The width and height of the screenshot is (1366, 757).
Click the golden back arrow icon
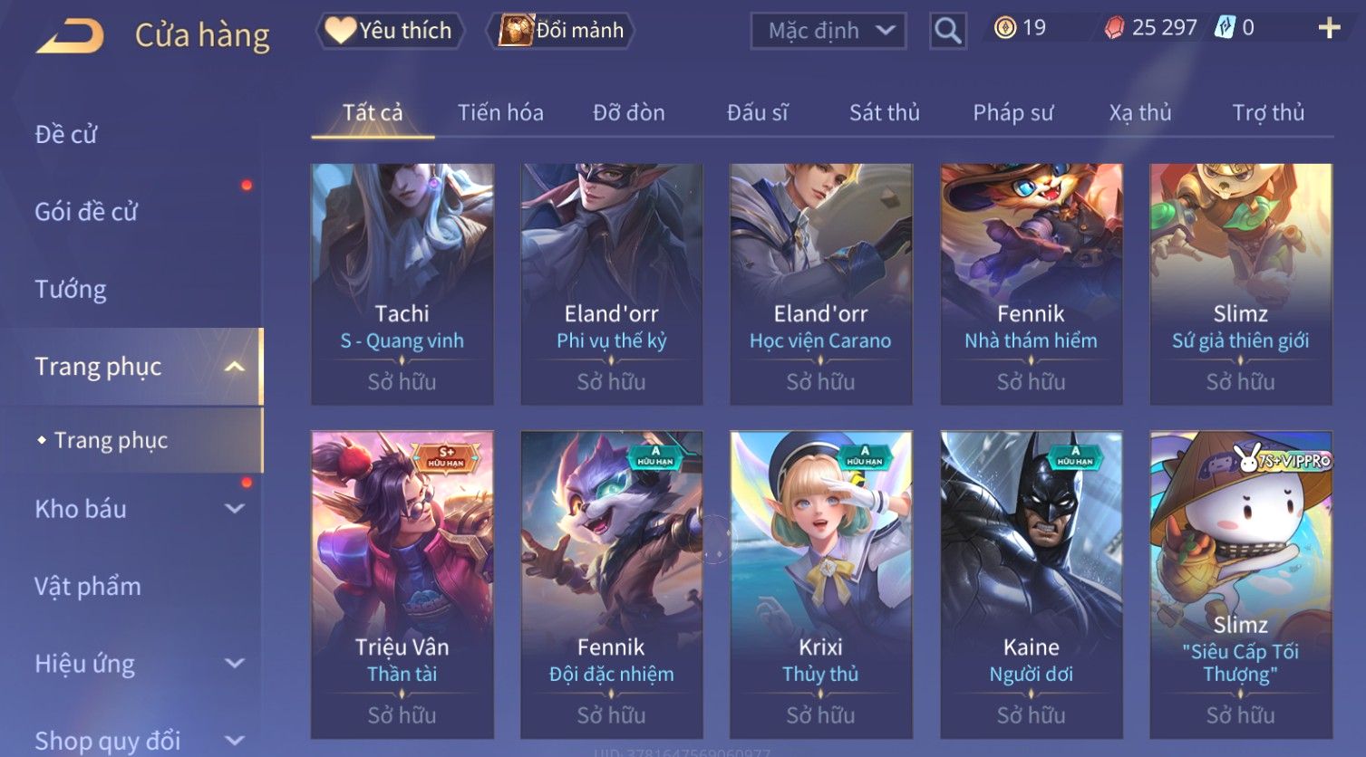pyautogui.click(x=70, y=36)
